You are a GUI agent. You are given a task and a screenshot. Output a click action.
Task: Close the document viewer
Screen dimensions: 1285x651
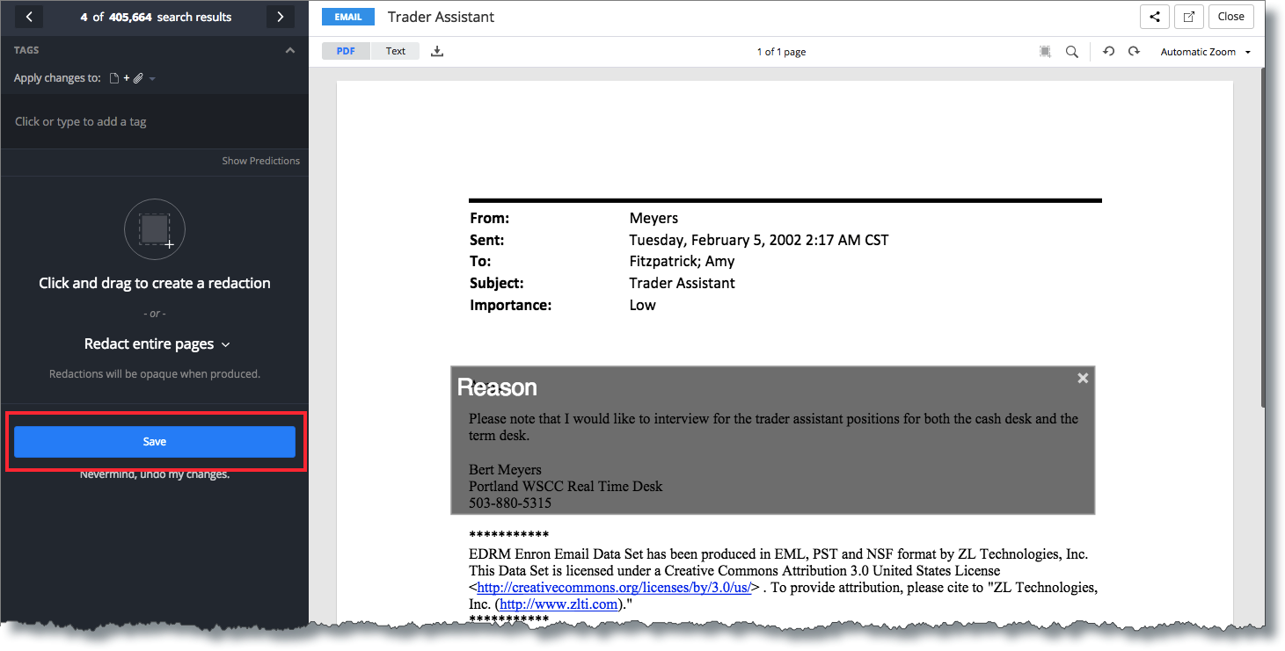[1231, 17]
